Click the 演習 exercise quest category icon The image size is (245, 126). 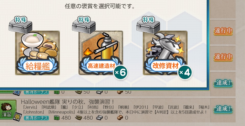tap(7, 110)
